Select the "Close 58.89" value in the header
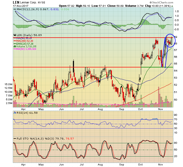This screenshot has width=183, height=167. 115,6
